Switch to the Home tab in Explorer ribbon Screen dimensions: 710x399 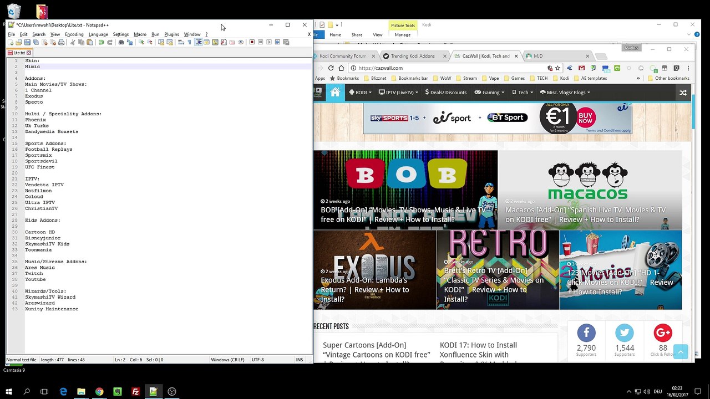pyautogui.click(x=336, y=34)
